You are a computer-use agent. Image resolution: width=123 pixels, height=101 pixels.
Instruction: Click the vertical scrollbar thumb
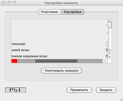(x=110, y=25)
